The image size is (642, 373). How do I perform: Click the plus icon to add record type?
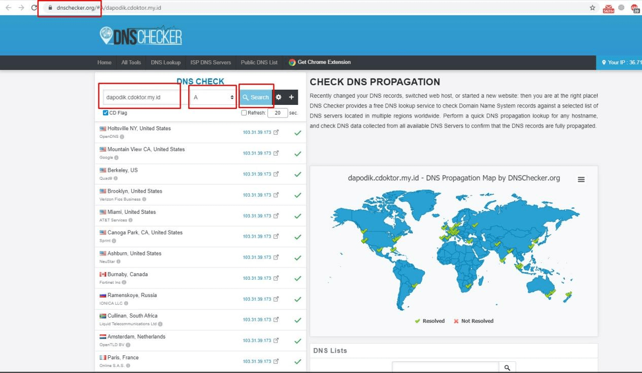point(292,97)
